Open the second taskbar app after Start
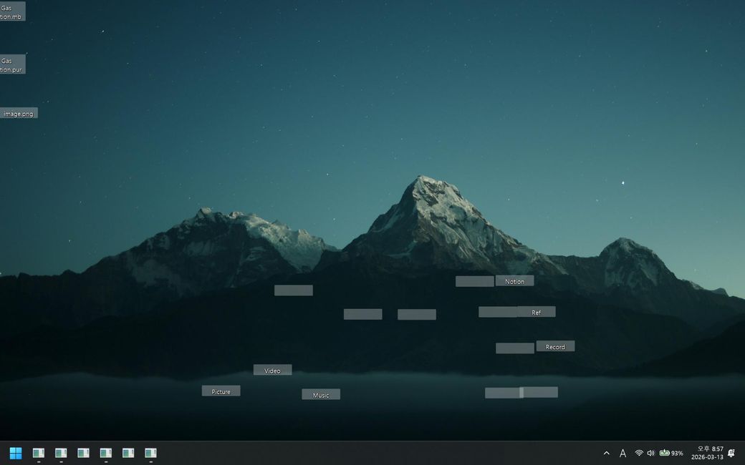Screen dimensions: 745x465 click(x=61, y=453)
